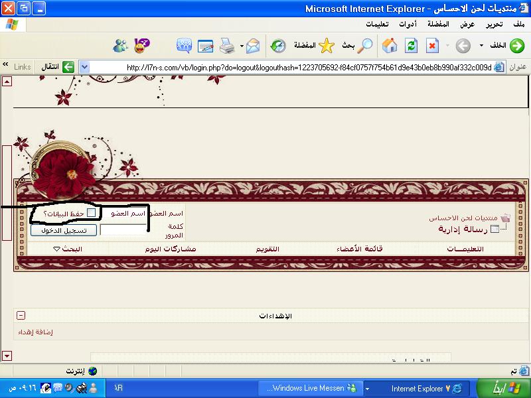The height and width of the screenshot is (398, 531).
Task: Open the البحث search dropdown in navbar
Action: pyautogui.click(x=68, y=249)
